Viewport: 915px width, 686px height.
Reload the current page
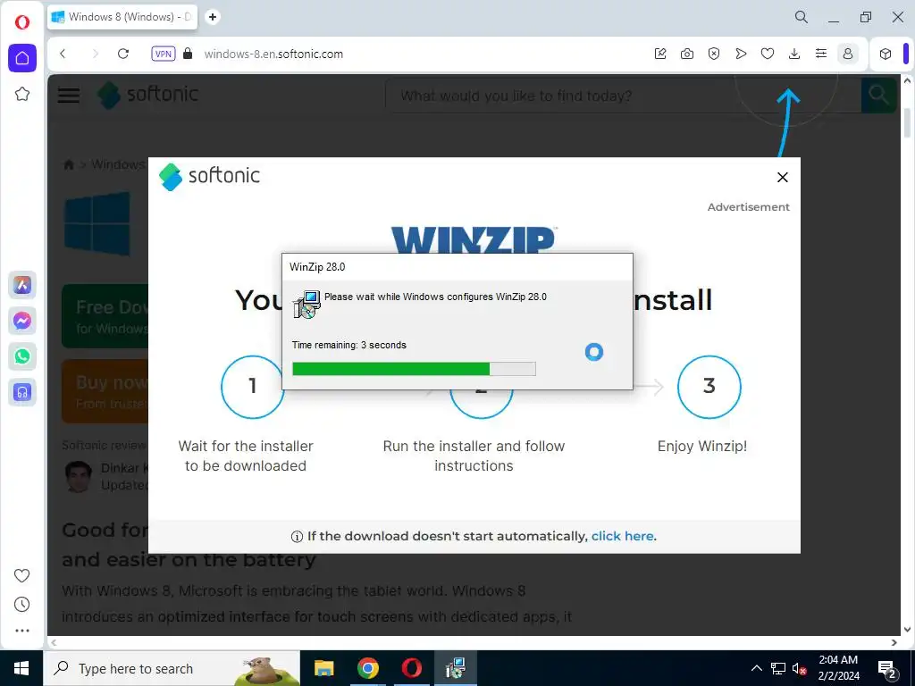coord(123,54)
